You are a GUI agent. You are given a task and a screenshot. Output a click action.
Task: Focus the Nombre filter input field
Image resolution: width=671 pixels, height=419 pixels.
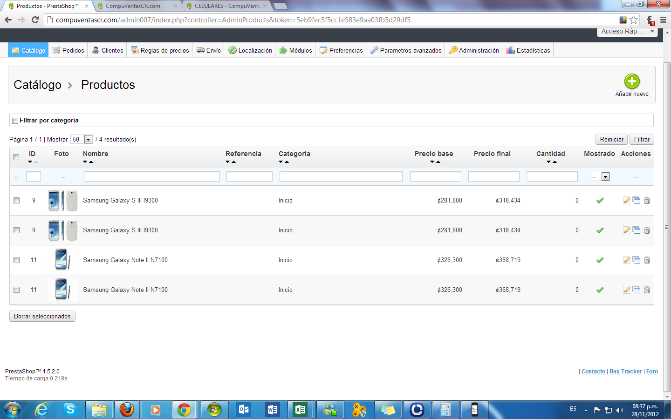coord(151,176)
